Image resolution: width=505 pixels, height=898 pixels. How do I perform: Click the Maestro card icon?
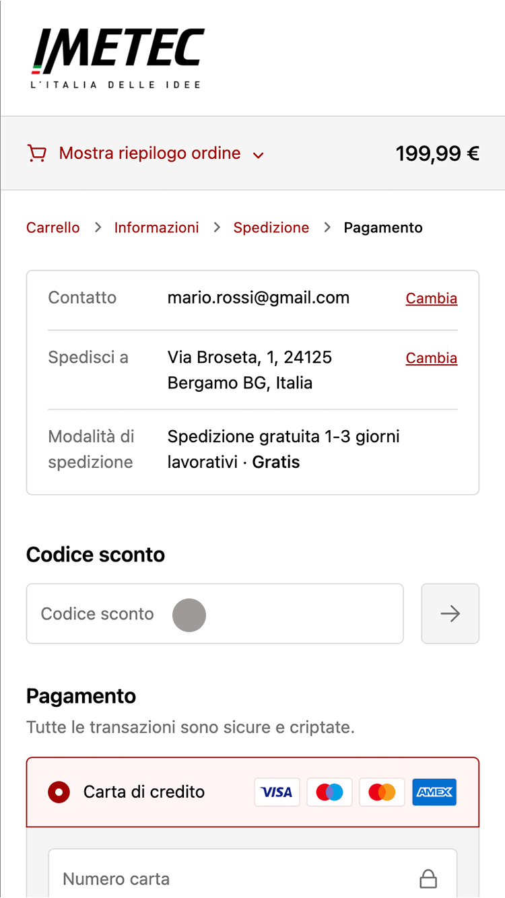329,792
